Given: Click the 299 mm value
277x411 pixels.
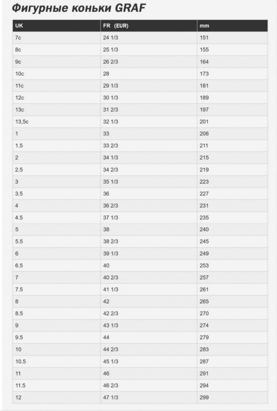Looking at the screenshot, I should [x=204, y=398].
